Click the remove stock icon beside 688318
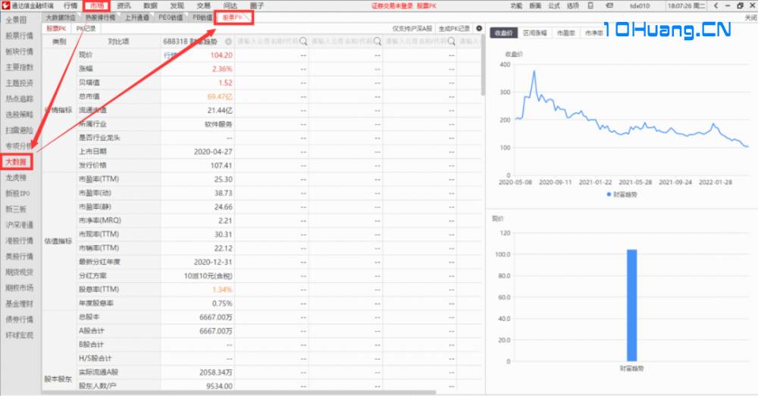The height and width of the screenshot is (396, 758). tap(228, 42)
